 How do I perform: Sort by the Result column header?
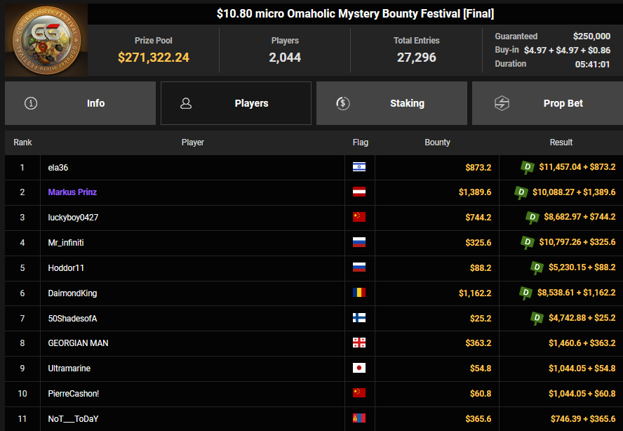pyautogui.click(x=561, y=142)
